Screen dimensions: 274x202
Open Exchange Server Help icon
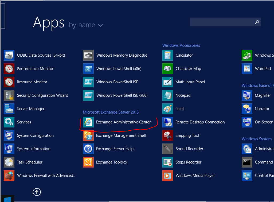[x=88, y=149]
